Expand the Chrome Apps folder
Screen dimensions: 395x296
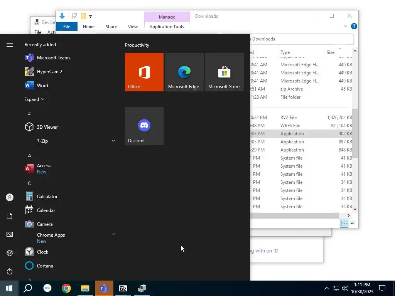coord(113,234)
